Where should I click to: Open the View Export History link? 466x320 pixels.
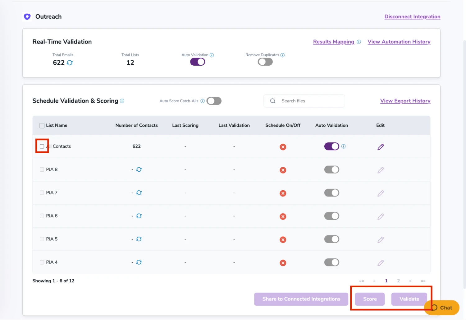(x=405, y=101)
